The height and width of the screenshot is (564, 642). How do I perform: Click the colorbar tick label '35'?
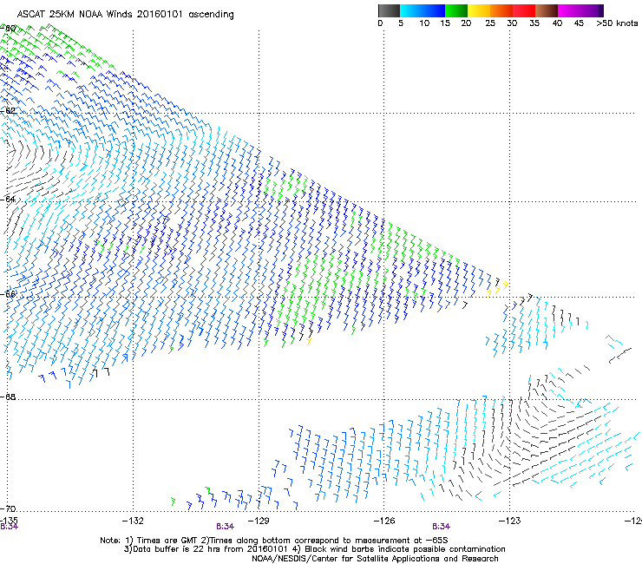tap(534, 23)
